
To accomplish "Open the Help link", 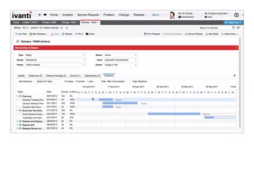I will 208,17.
